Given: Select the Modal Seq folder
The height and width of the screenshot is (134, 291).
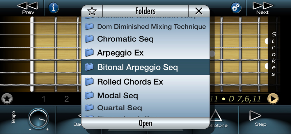Looking at the screenshot, I should click(x=145, y=95).
